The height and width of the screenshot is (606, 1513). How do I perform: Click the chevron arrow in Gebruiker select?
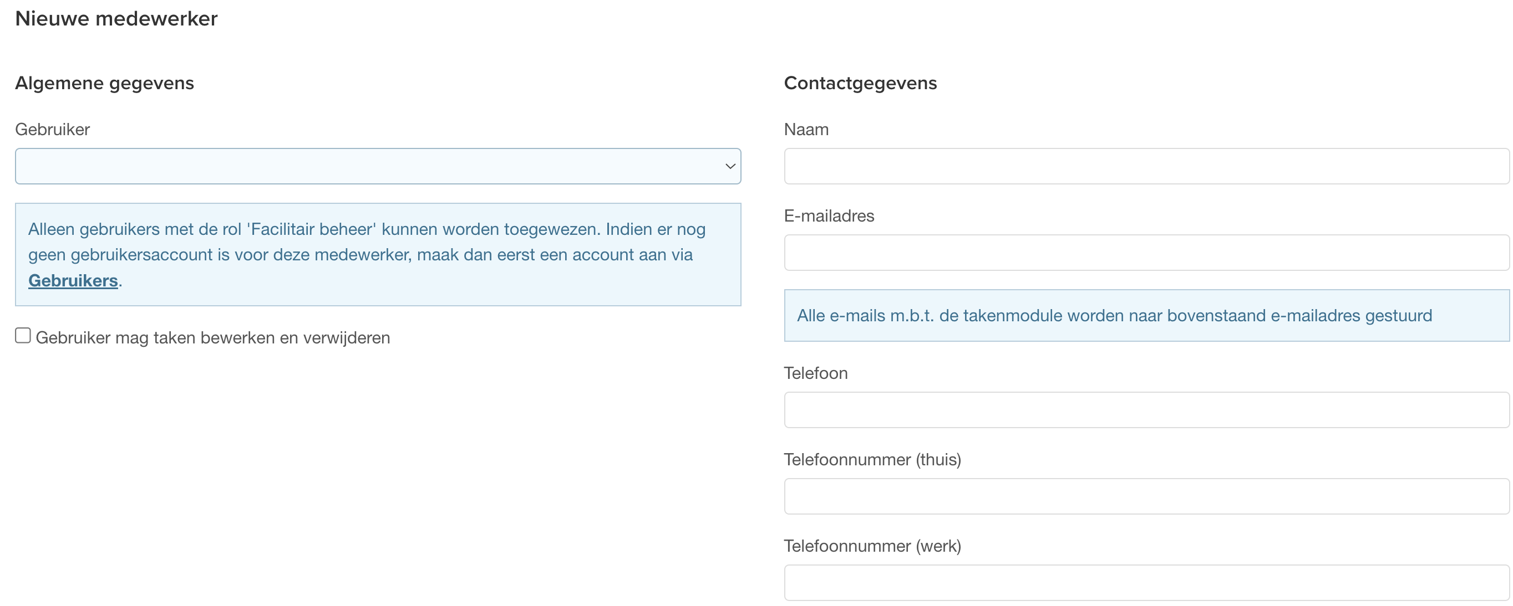pyautogui.click(x=730, y=167)
